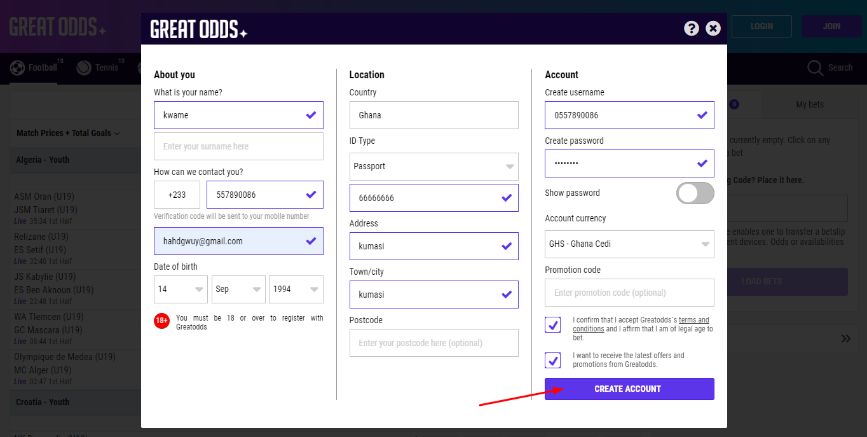The width and height of the screenshot is (867, 437).
Task: Click the phone number field 557890086
Action: pos(265,195)
